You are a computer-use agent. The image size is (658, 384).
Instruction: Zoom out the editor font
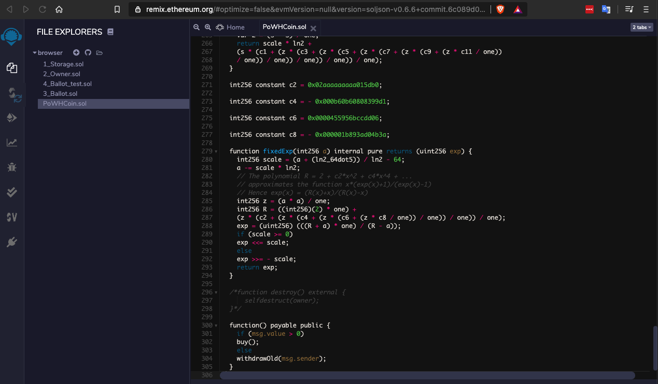(x=197, y=27)
